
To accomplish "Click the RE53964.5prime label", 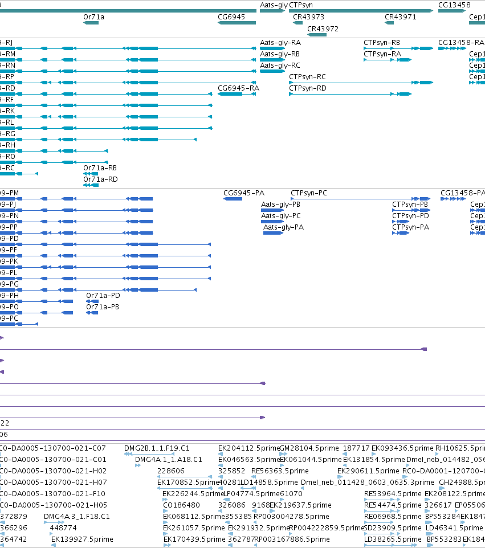I will click(x=393, y=494).
